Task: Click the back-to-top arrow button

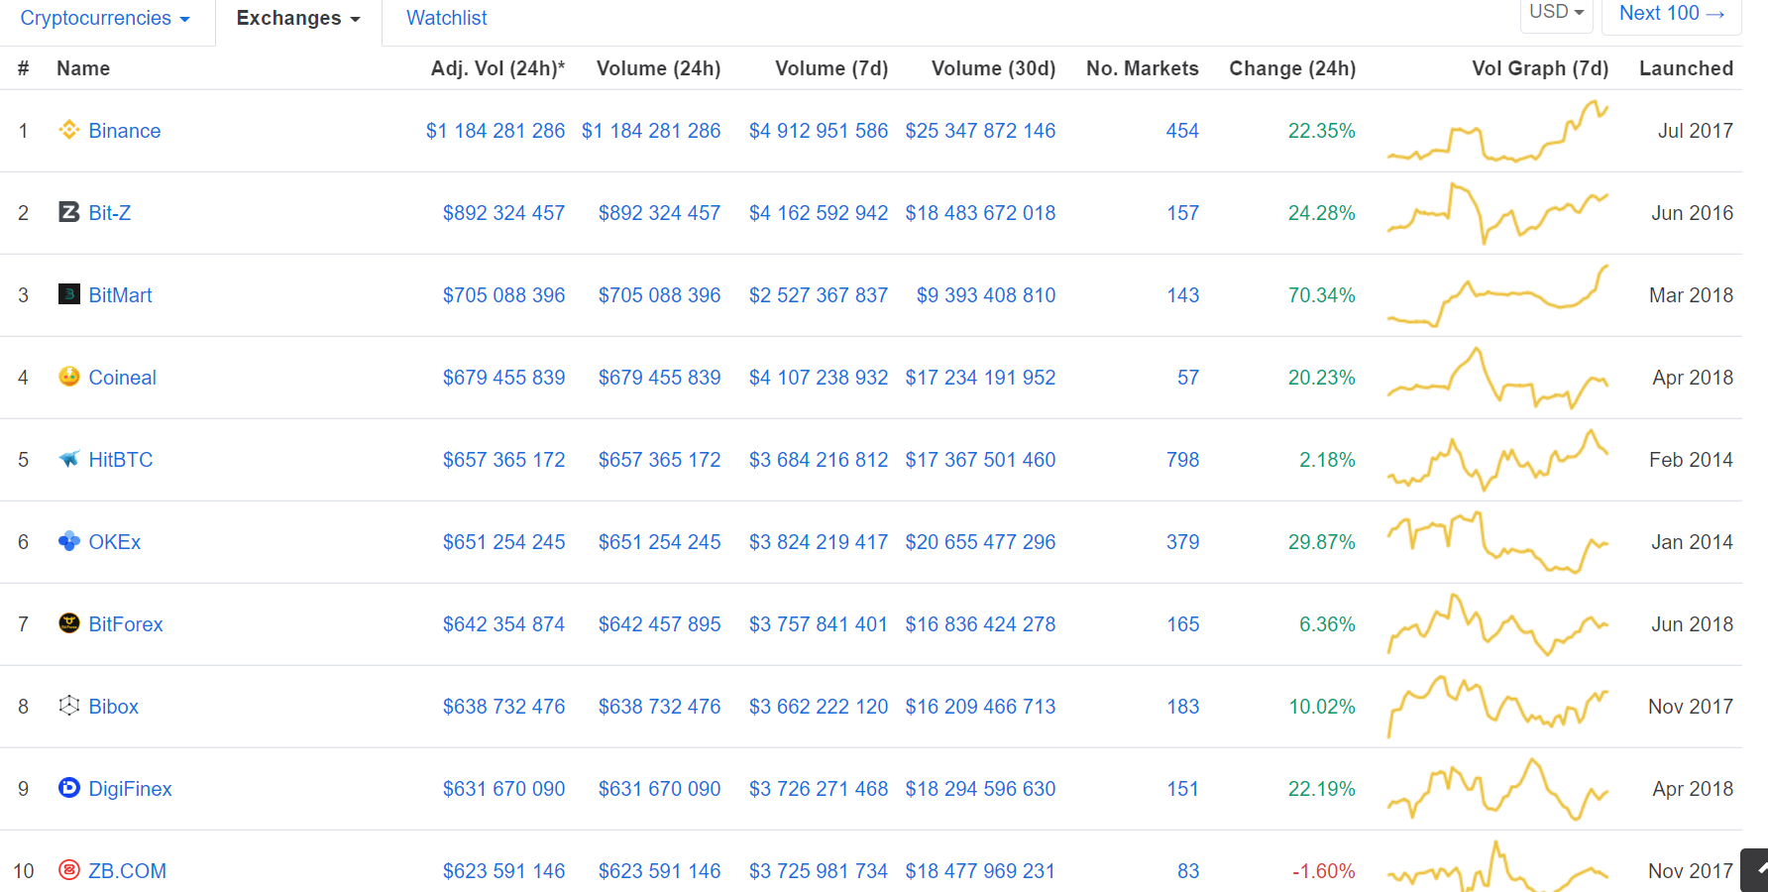Action: pos(1756,870)
